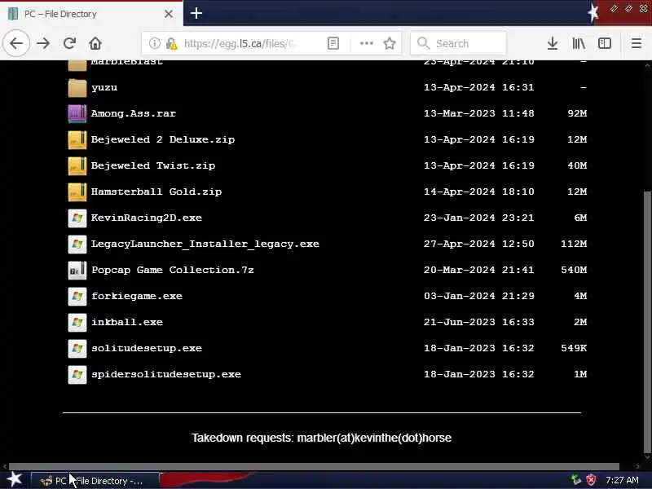This screenshot has width=652, height=489.
Task: Bookmark this page with the star
Action: [390, 43]
